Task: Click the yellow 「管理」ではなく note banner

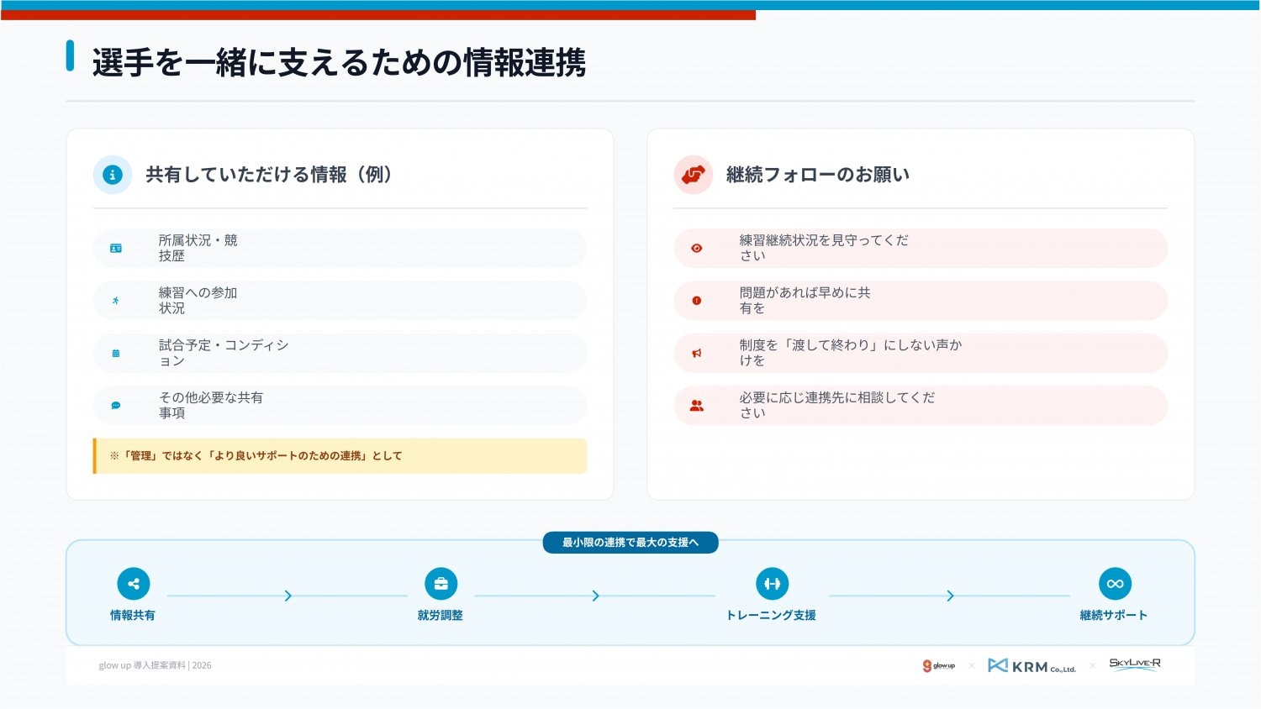Action: point(340,456)
